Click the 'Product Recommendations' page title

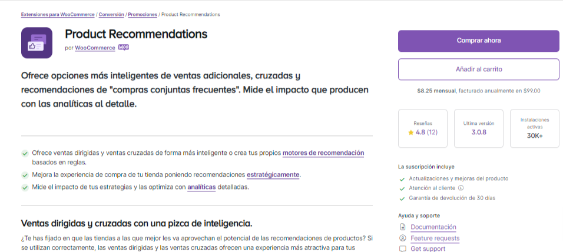click(136, 34)
